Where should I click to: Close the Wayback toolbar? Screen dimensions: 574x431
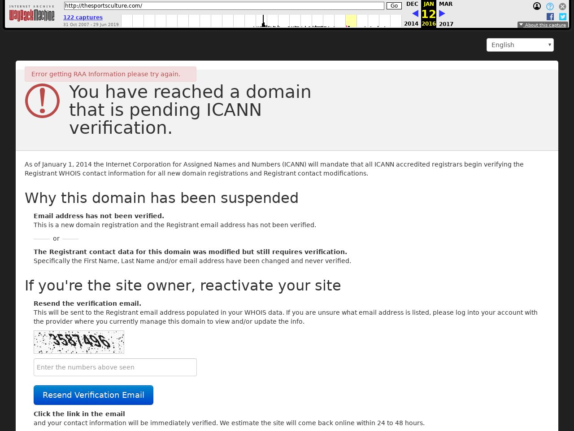pos(562,6)
